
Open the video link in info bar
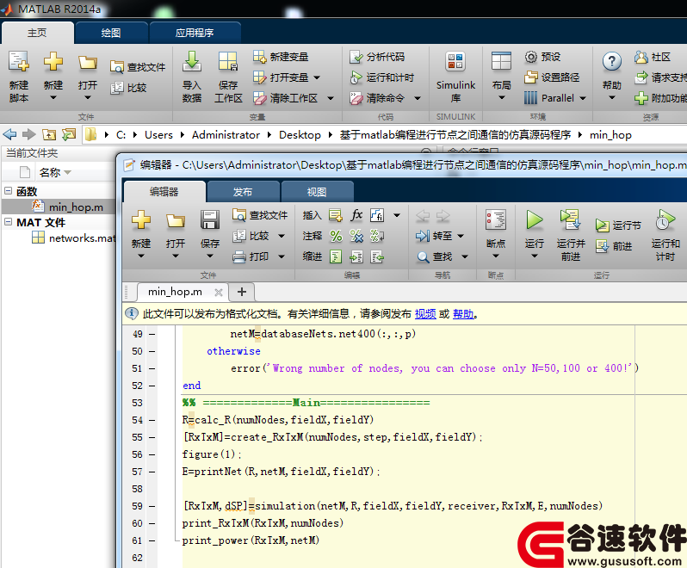(425, 314)
